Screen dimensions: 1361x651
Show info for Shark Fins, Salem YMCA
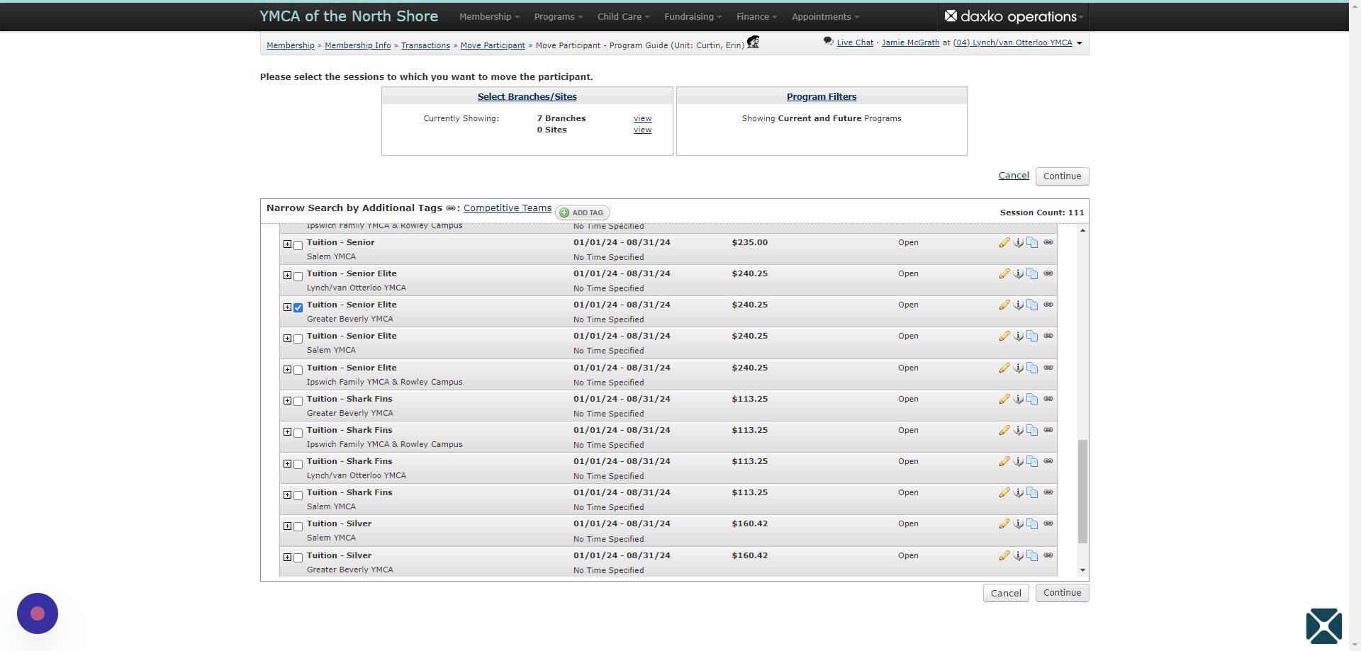point(1019,492)
